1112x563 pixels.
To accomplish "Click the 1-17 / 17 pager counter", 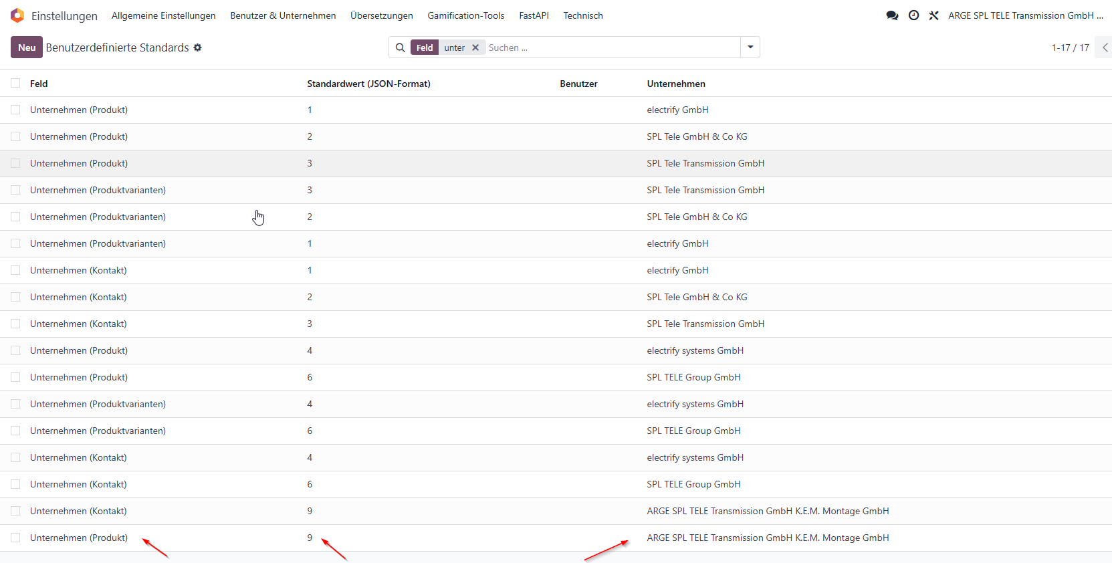I will [1070, 47].
